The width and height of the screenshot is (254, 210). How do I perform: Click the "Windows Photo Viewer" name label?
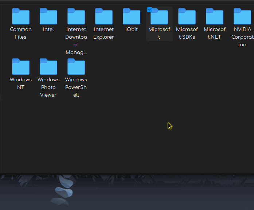[48, 87]
